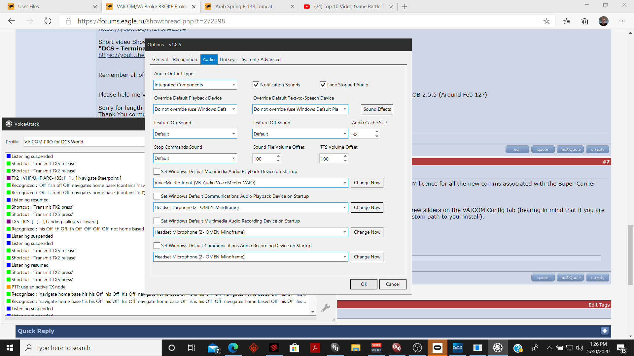Open VoiceAttack taskbar icon

click(x=498, y=348)
